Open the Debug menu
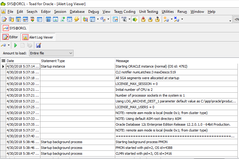The height and width of the screenshot is (159, 239). (x=93, y=12)
